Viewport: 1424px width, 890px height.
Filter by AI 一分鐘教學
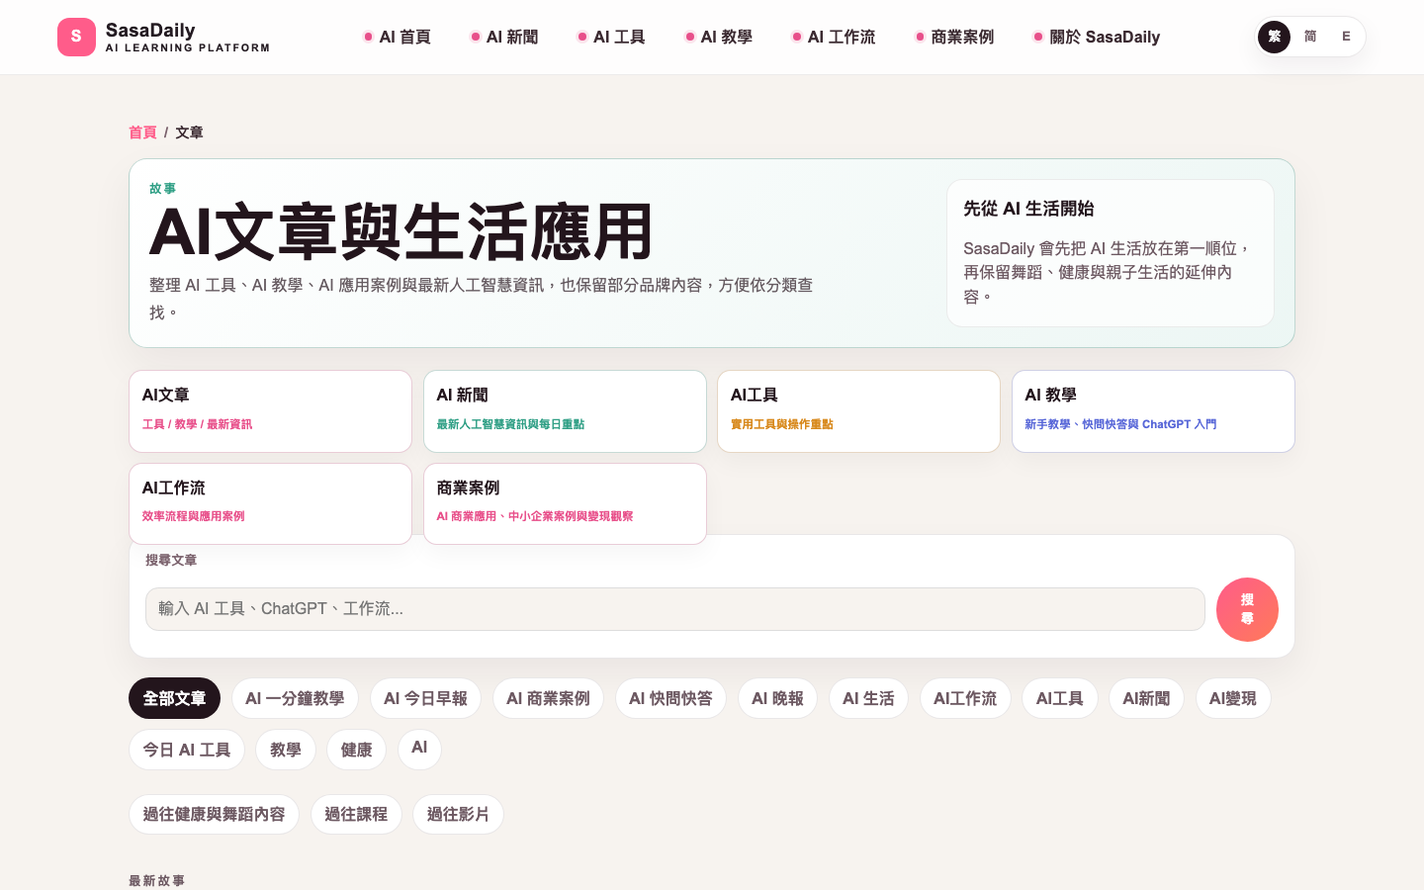295,698
